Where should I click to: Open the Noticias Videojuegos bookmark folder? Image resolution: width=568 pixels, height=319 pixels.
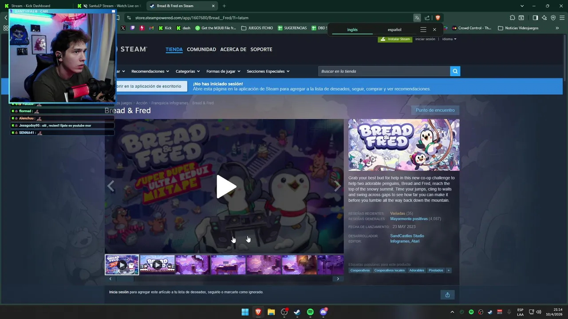tap(518, 28)
